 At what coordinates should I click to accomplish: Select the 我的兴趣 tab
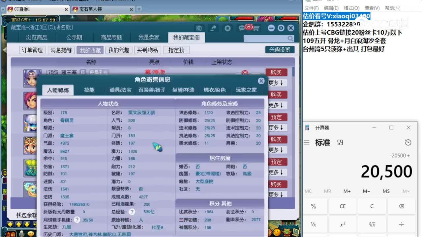118,50
